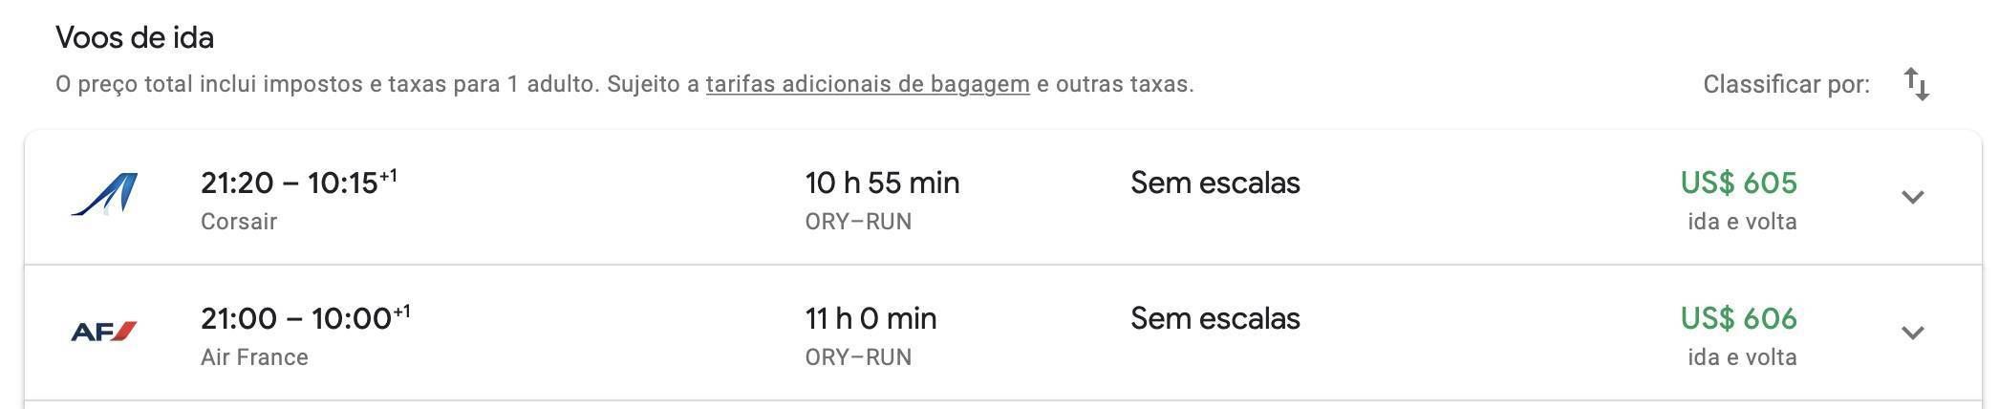This screenshot has height=409, width=1999.
Task: Click the Corsair airline name label
Action: click(x=239, y=222)
